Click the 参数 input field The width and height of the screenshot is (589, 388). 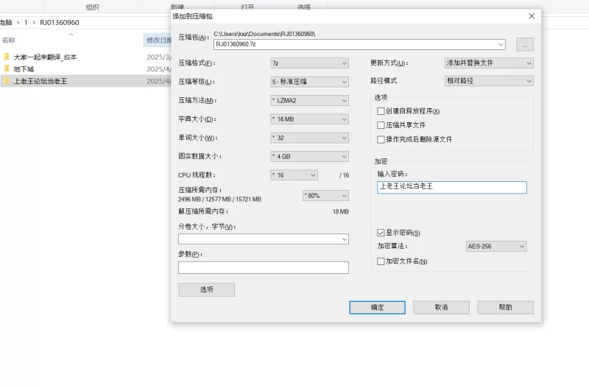tap(263, 267)
